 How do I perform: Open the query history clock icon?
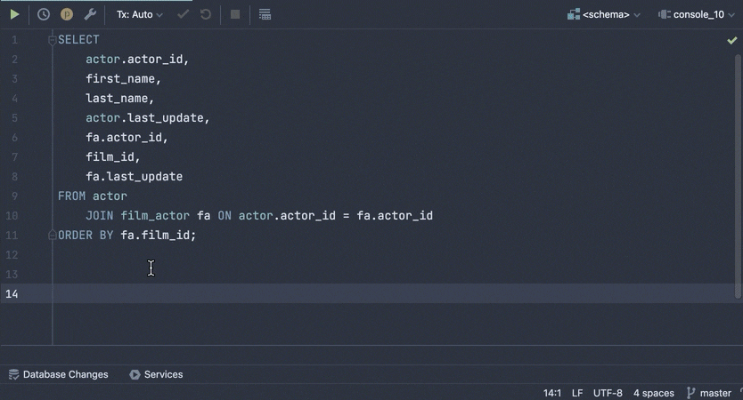pos(43,14)
